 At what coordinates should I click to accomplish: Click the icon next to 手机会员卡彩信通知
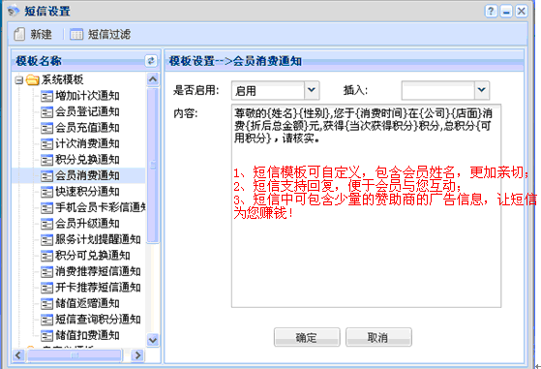46,207
